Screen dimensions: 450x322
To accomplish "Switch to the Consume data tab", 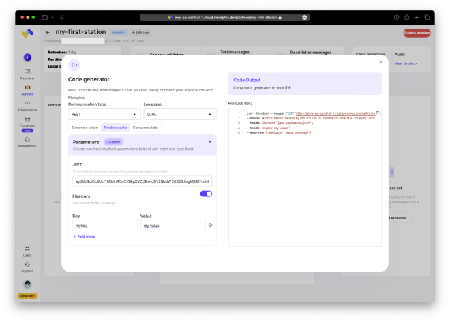I will point(145,128).
